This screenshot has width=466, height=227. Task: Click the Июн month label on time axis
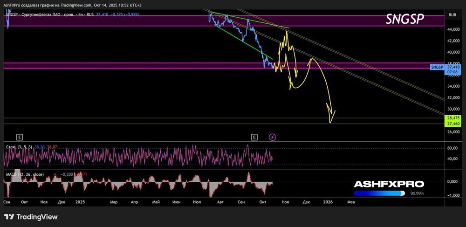(x=176, y=202)
